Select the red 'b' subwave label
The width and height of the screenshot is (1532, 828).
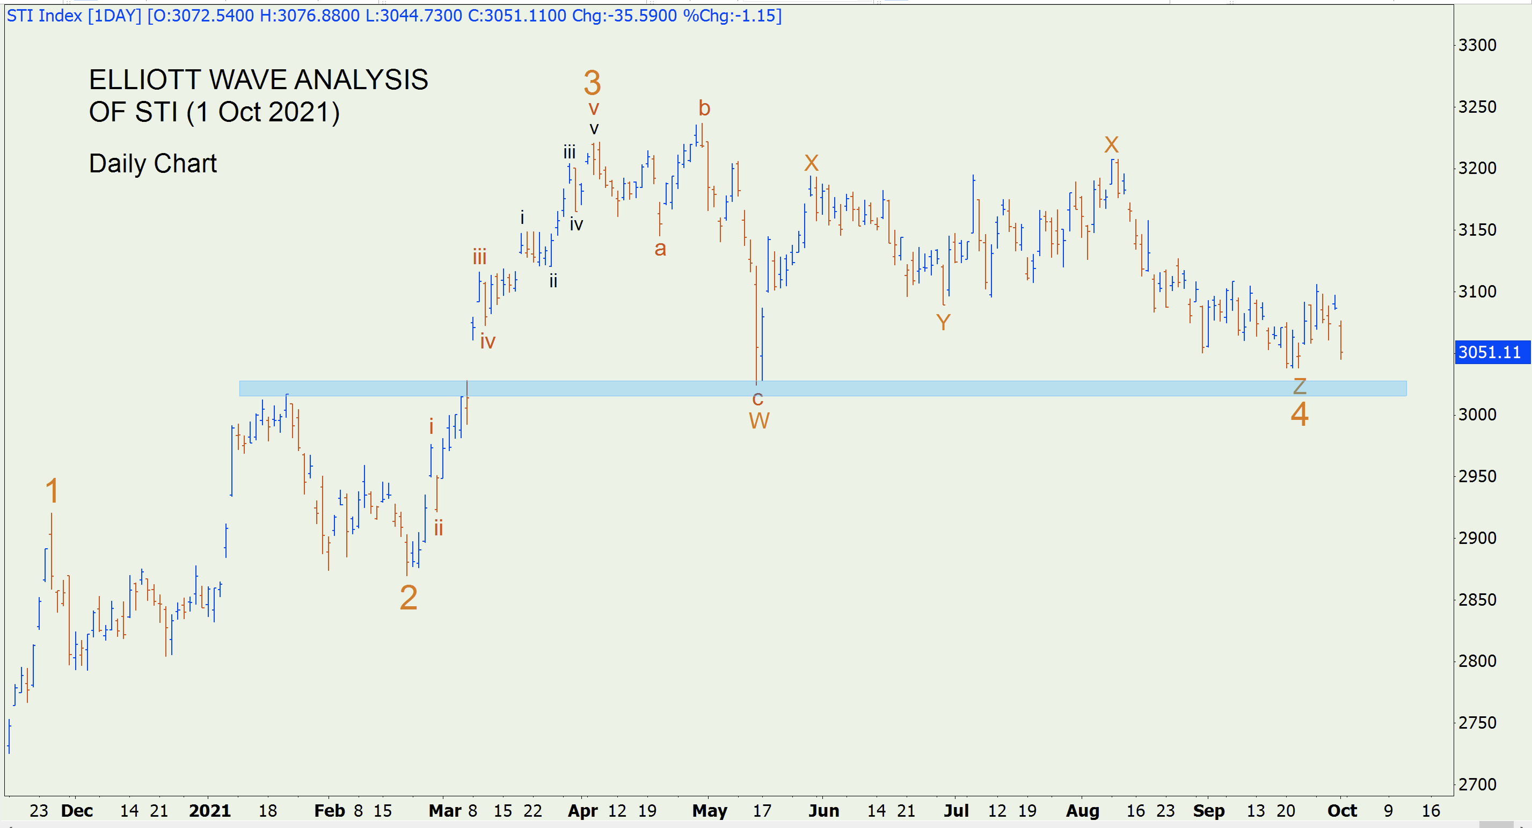pos(704,108)
